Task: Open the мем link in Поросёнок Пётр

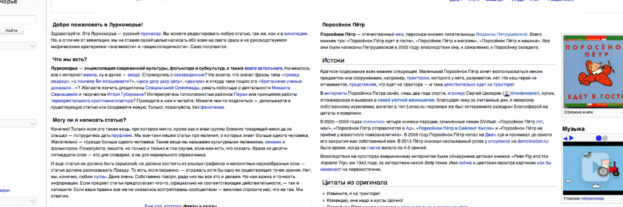Action: coord(400,34)
